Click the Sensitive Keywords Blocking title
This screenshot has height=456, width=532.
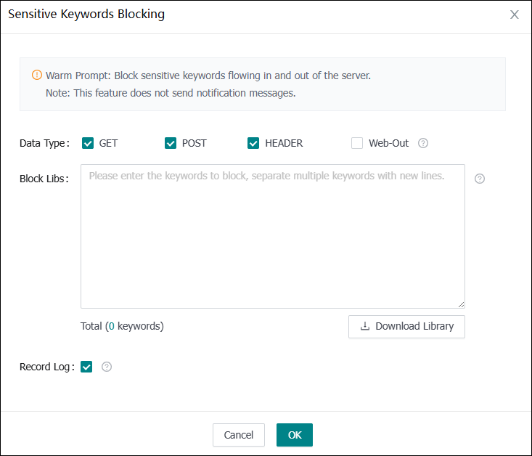tap(86, 15)
